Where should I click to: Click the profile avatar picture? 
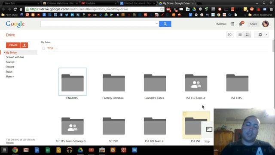266,24
